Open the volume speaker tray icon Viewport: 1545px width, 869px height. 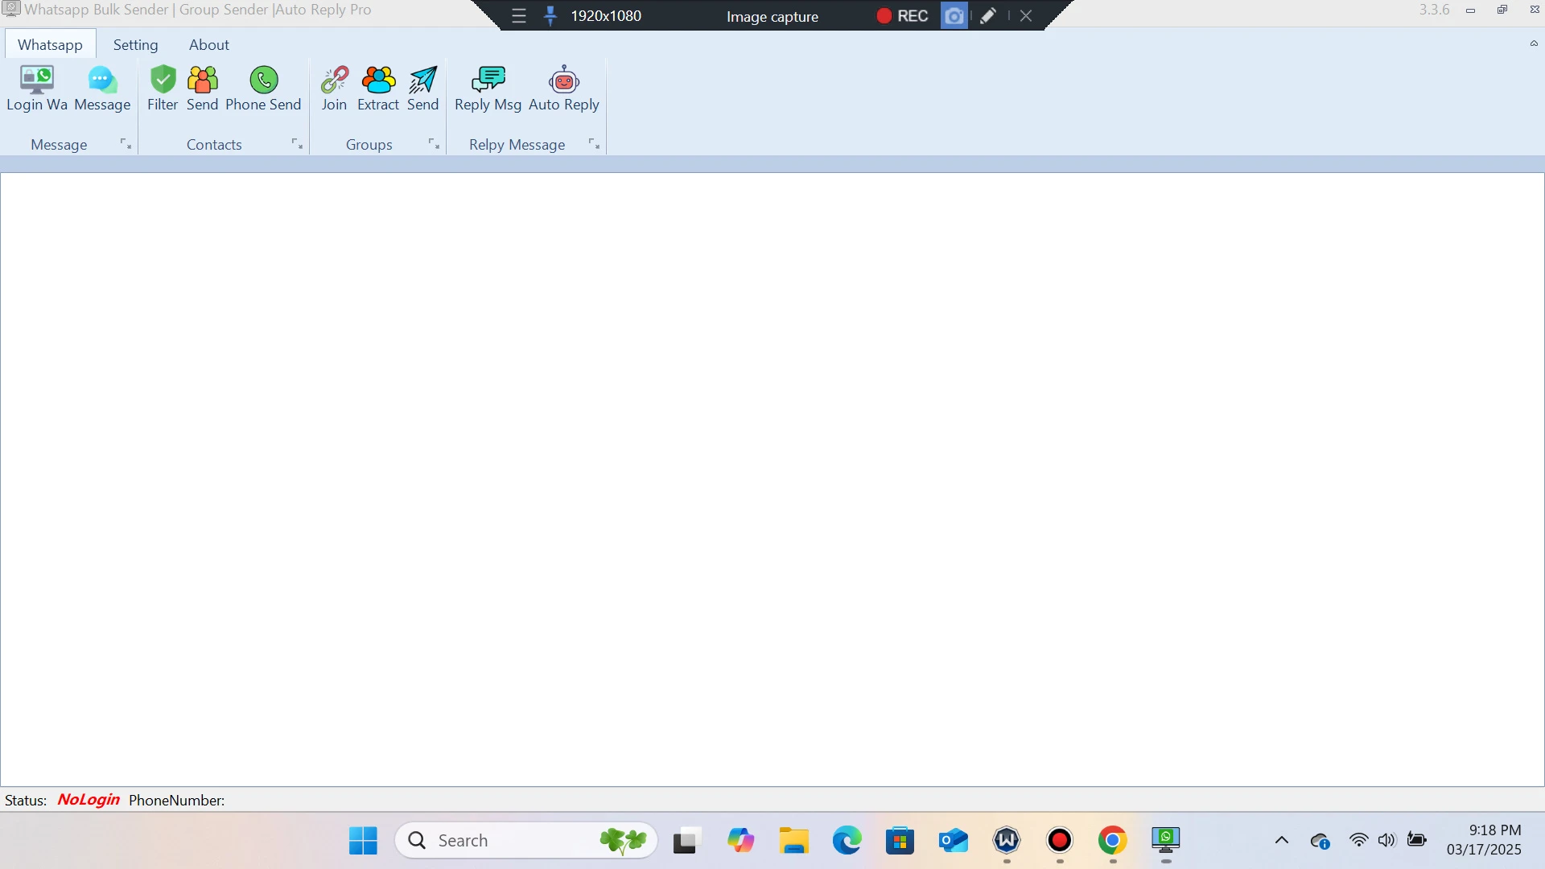tap(1386, 840)
